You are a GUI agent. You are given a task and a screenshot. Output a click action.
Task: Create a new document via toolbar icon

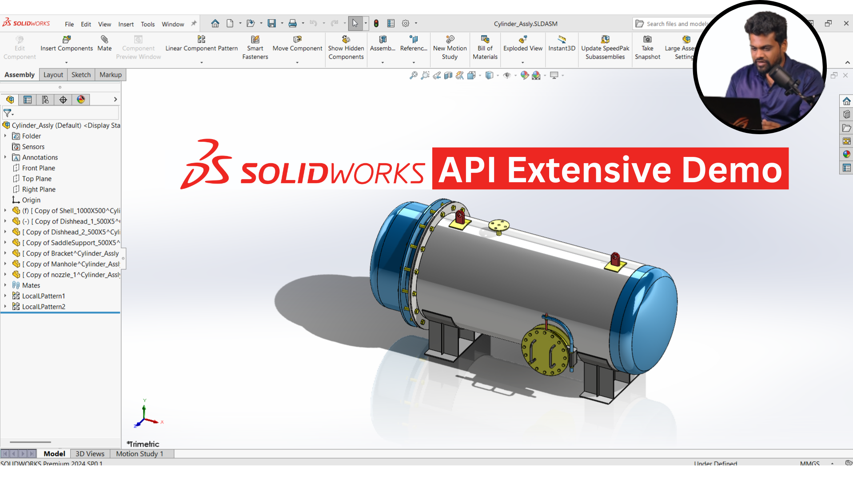[x=230, y=24]
